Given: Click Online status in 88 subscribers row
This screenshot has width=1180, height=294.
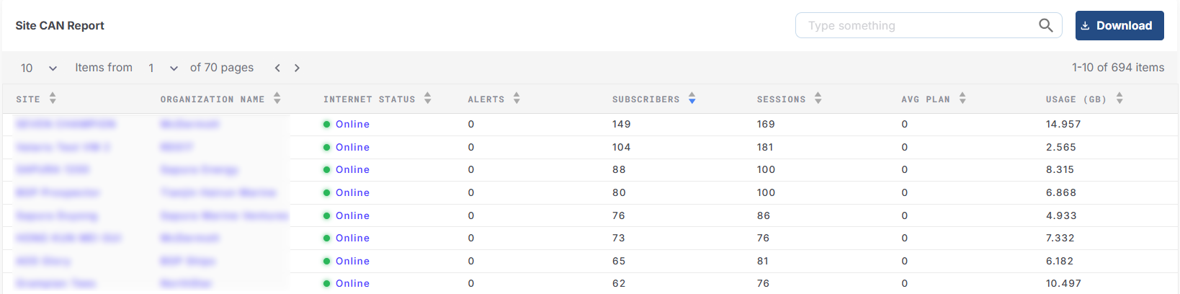Looking at the screenshot, I should coord(352,169).
